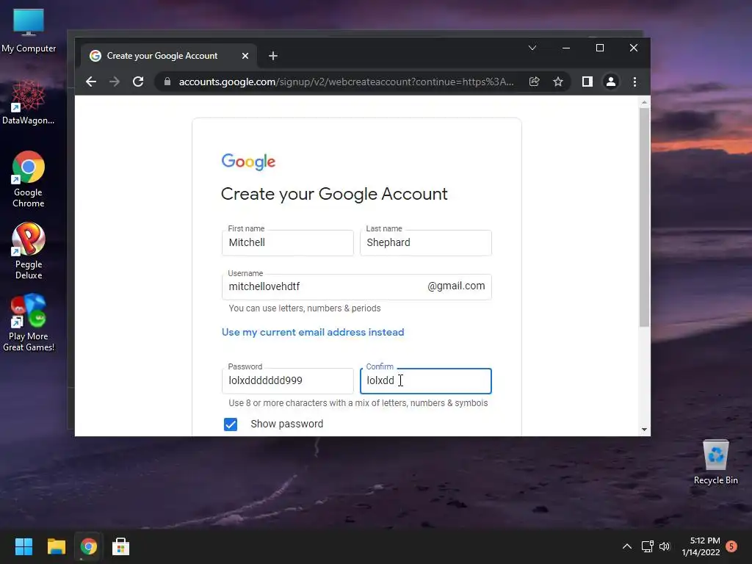Click Use my current email address instead
This screenshot has width=752, height=564.
(313, 332)
